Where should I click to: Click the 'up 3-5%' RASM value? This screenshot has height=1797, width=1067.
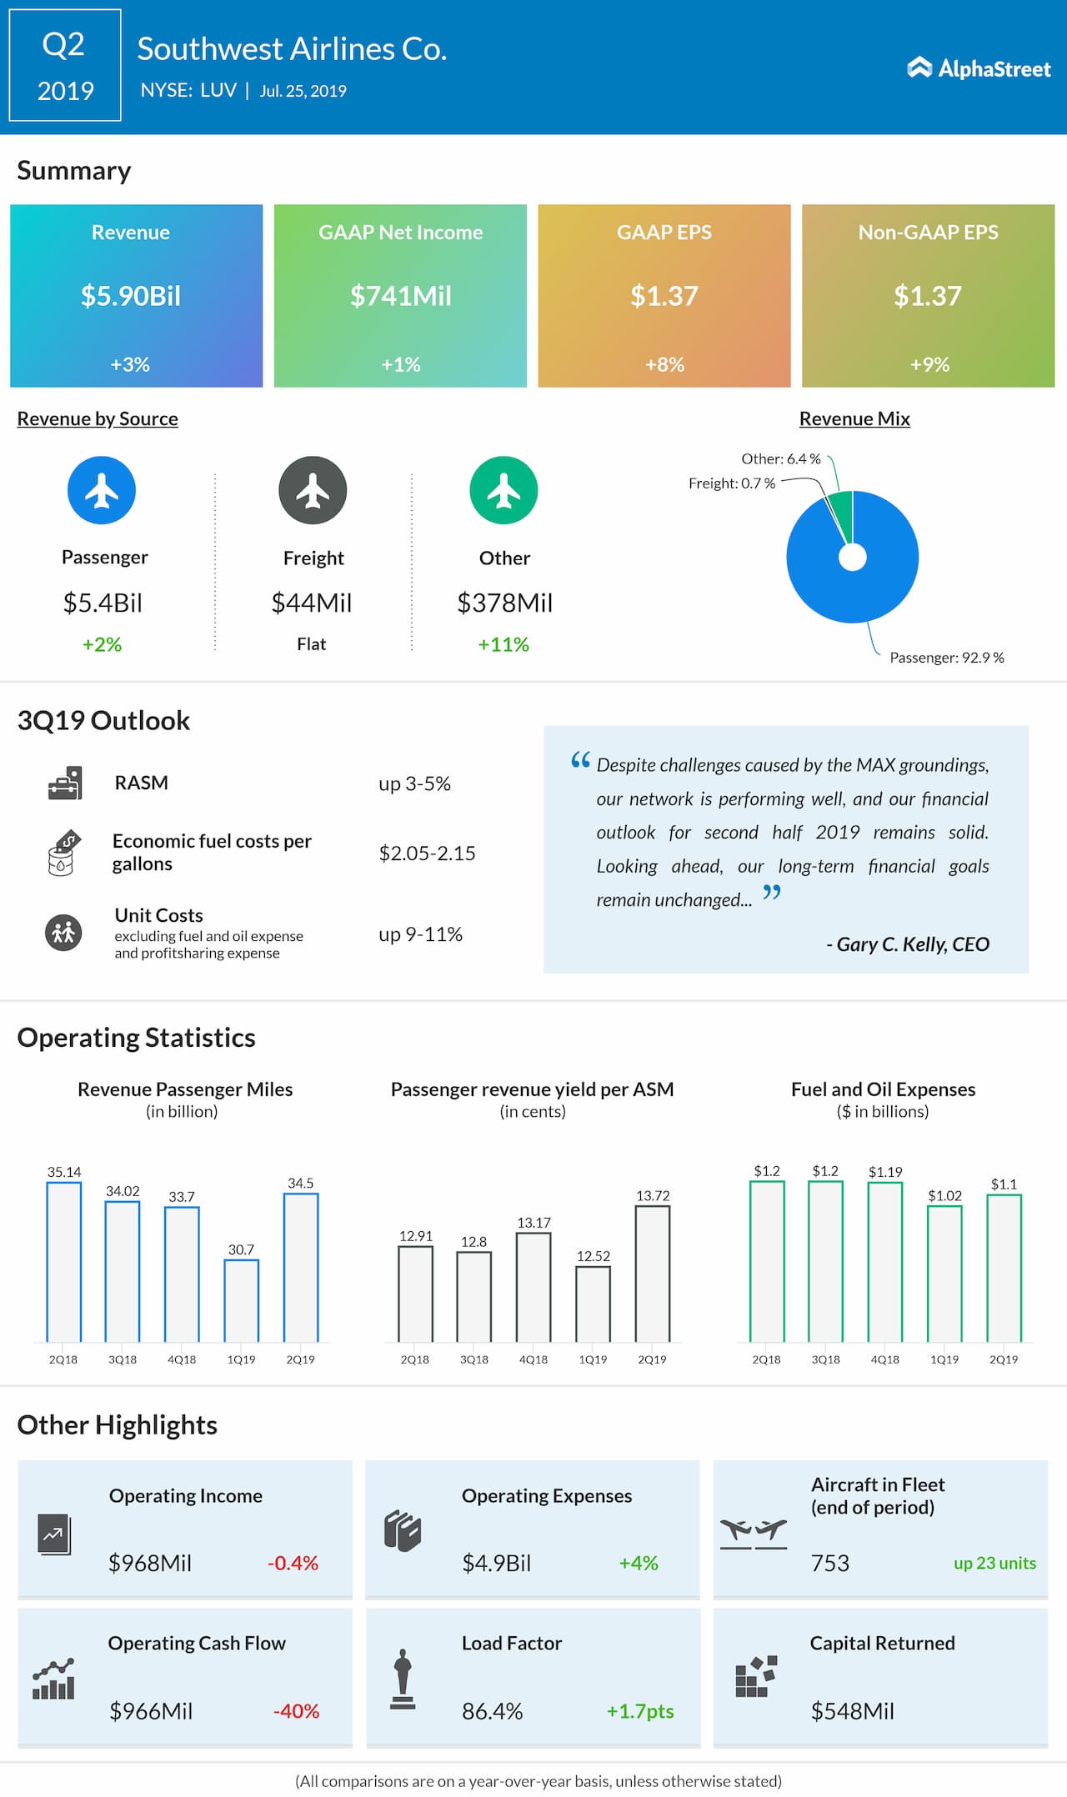(x=414, y=783)
